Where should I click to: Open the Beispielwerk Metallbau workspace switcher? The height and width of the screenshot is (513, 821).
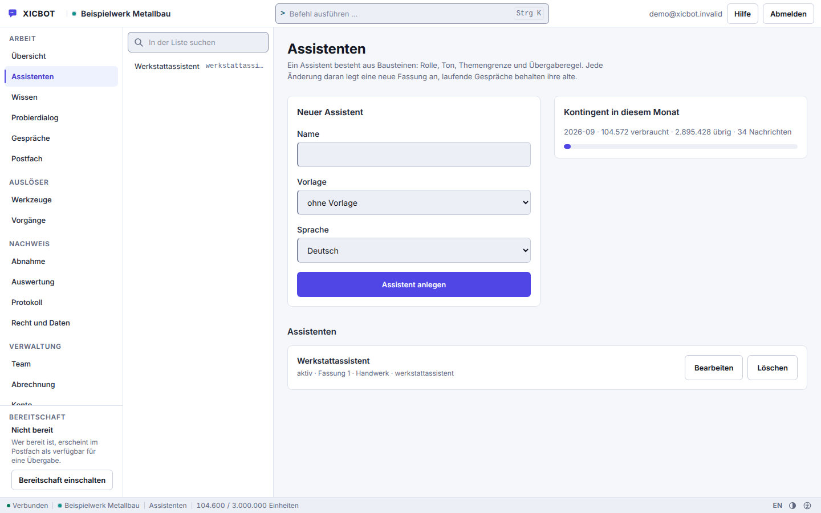pos(121,14)
